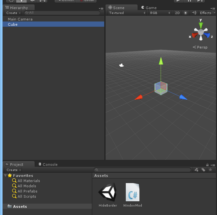217x215 pixels.
Task: Open the RGB render mode dropdown
Action: 160,13
